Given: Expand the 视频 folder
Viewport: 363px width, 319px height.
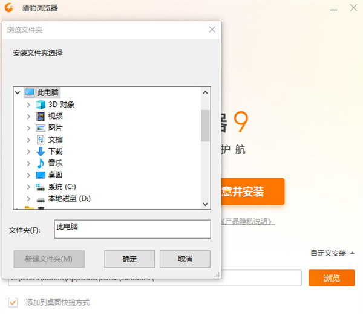Looking at the screenshot, I should coord(28,117).
